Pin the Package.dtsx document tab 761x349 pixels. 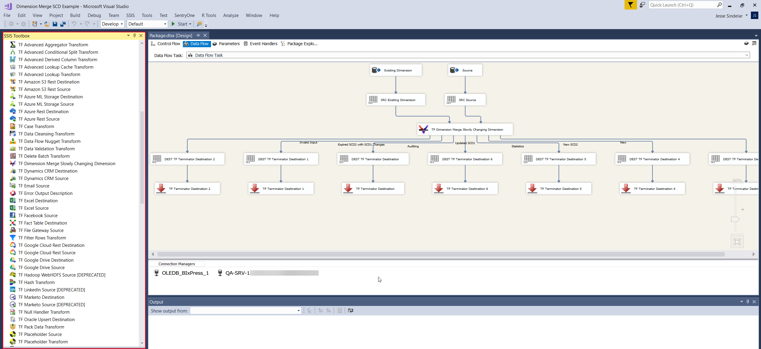[198, 35]
